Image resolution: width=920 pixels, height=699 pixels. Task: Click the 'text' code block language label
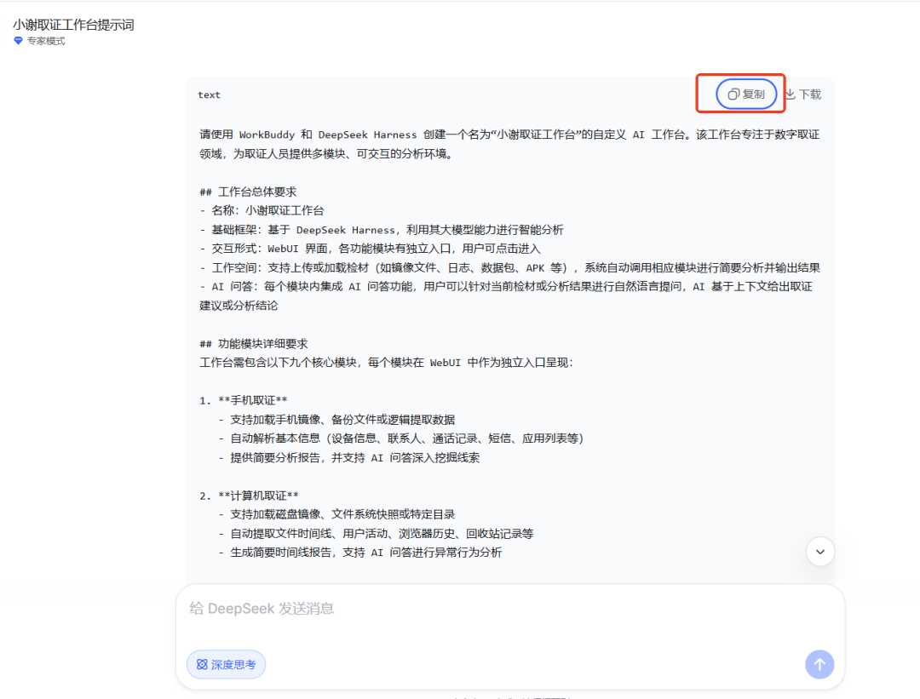coord(209,95)
